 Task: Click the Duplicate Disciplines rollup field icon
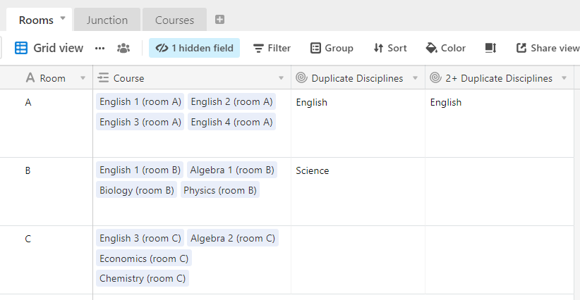coord(301,78)
